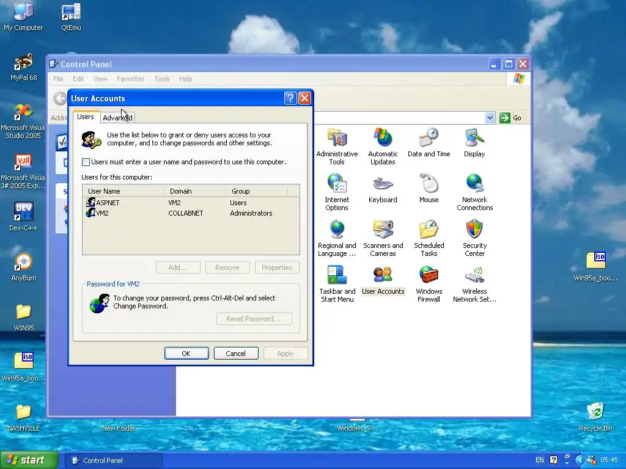Open the File menu in Control Panel
The image size is (626, 469).
[x=58, y=79]
